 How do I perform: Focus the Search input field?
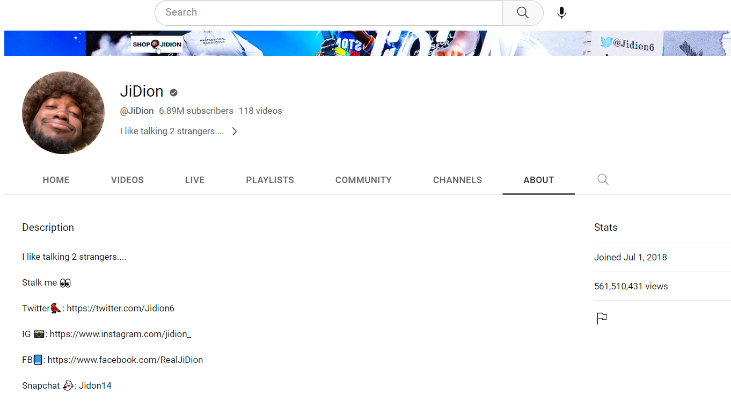(328, 13)
